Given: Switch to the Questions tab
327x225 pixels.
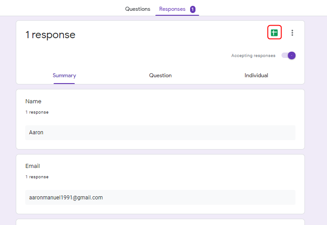Looking at the screenshot, I should click(138, 9).
